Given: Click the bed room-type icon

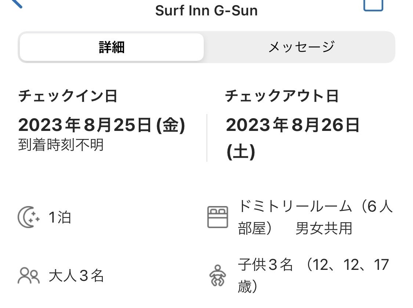Looking at the screenshot, I should 217,217.
